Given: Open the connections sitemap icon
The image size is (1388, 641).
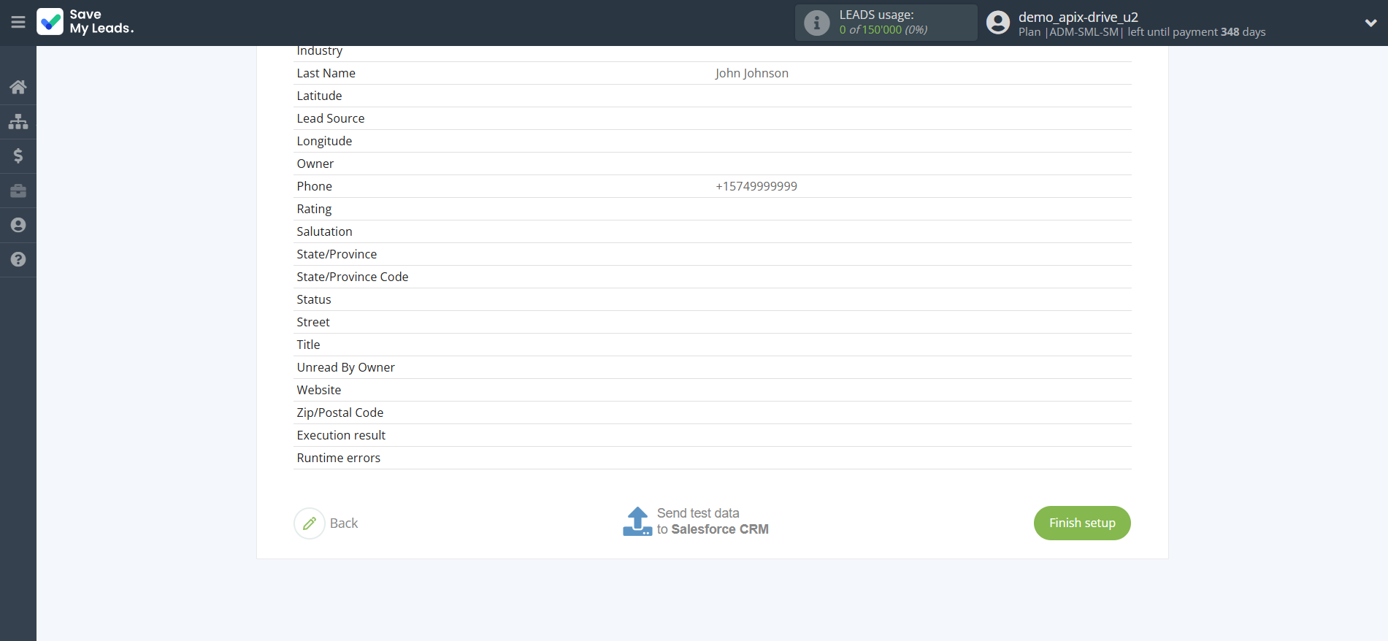Looking at the screenshot, I should pyautogui.click(x=18, y=122).
